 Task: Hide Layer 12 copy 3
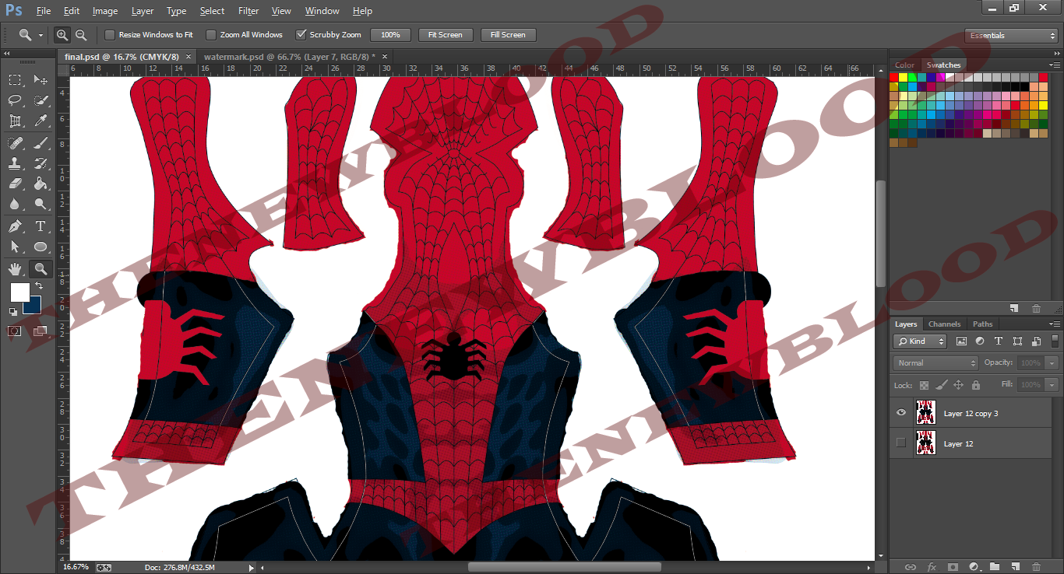[901, 413]
